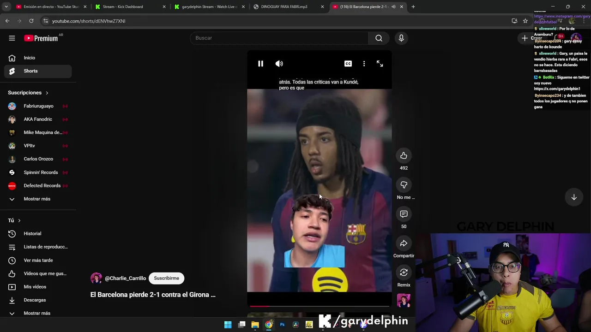
Task: Pause the Short with the pause button
Action: [x=260, y=64]
